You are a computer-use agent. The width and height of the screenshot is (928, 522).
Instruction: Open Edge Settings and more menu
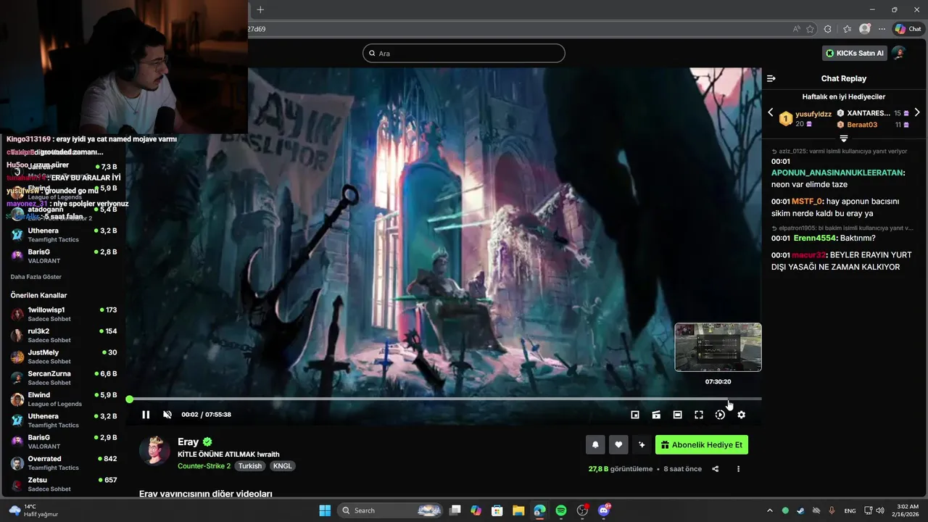[882, 29]
